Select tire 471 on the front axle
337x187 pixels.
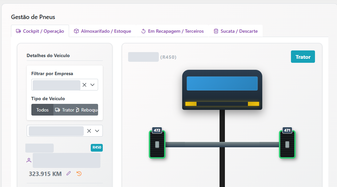(287, 144)
